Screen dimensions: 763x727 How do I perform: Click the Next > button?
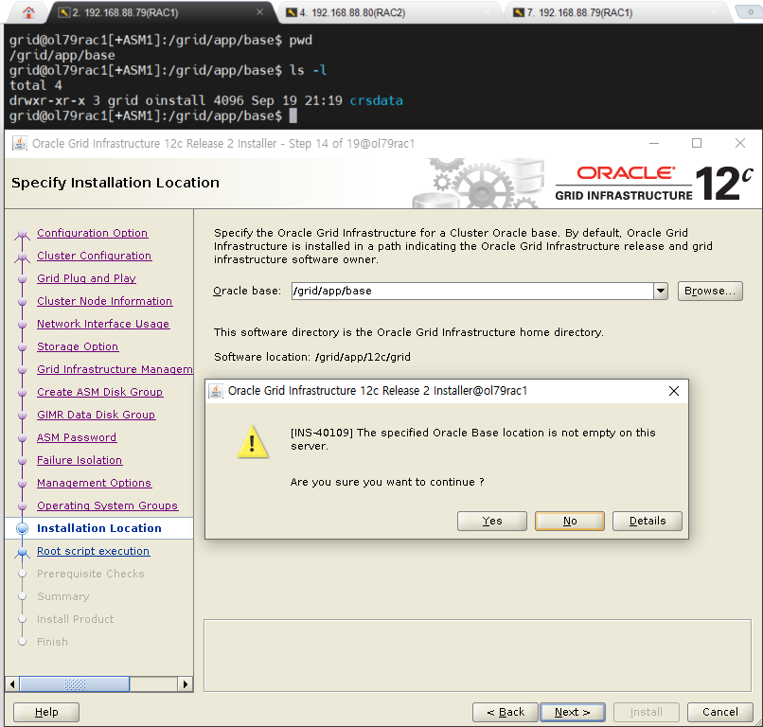pyautogui.click(x=573, y=712)
